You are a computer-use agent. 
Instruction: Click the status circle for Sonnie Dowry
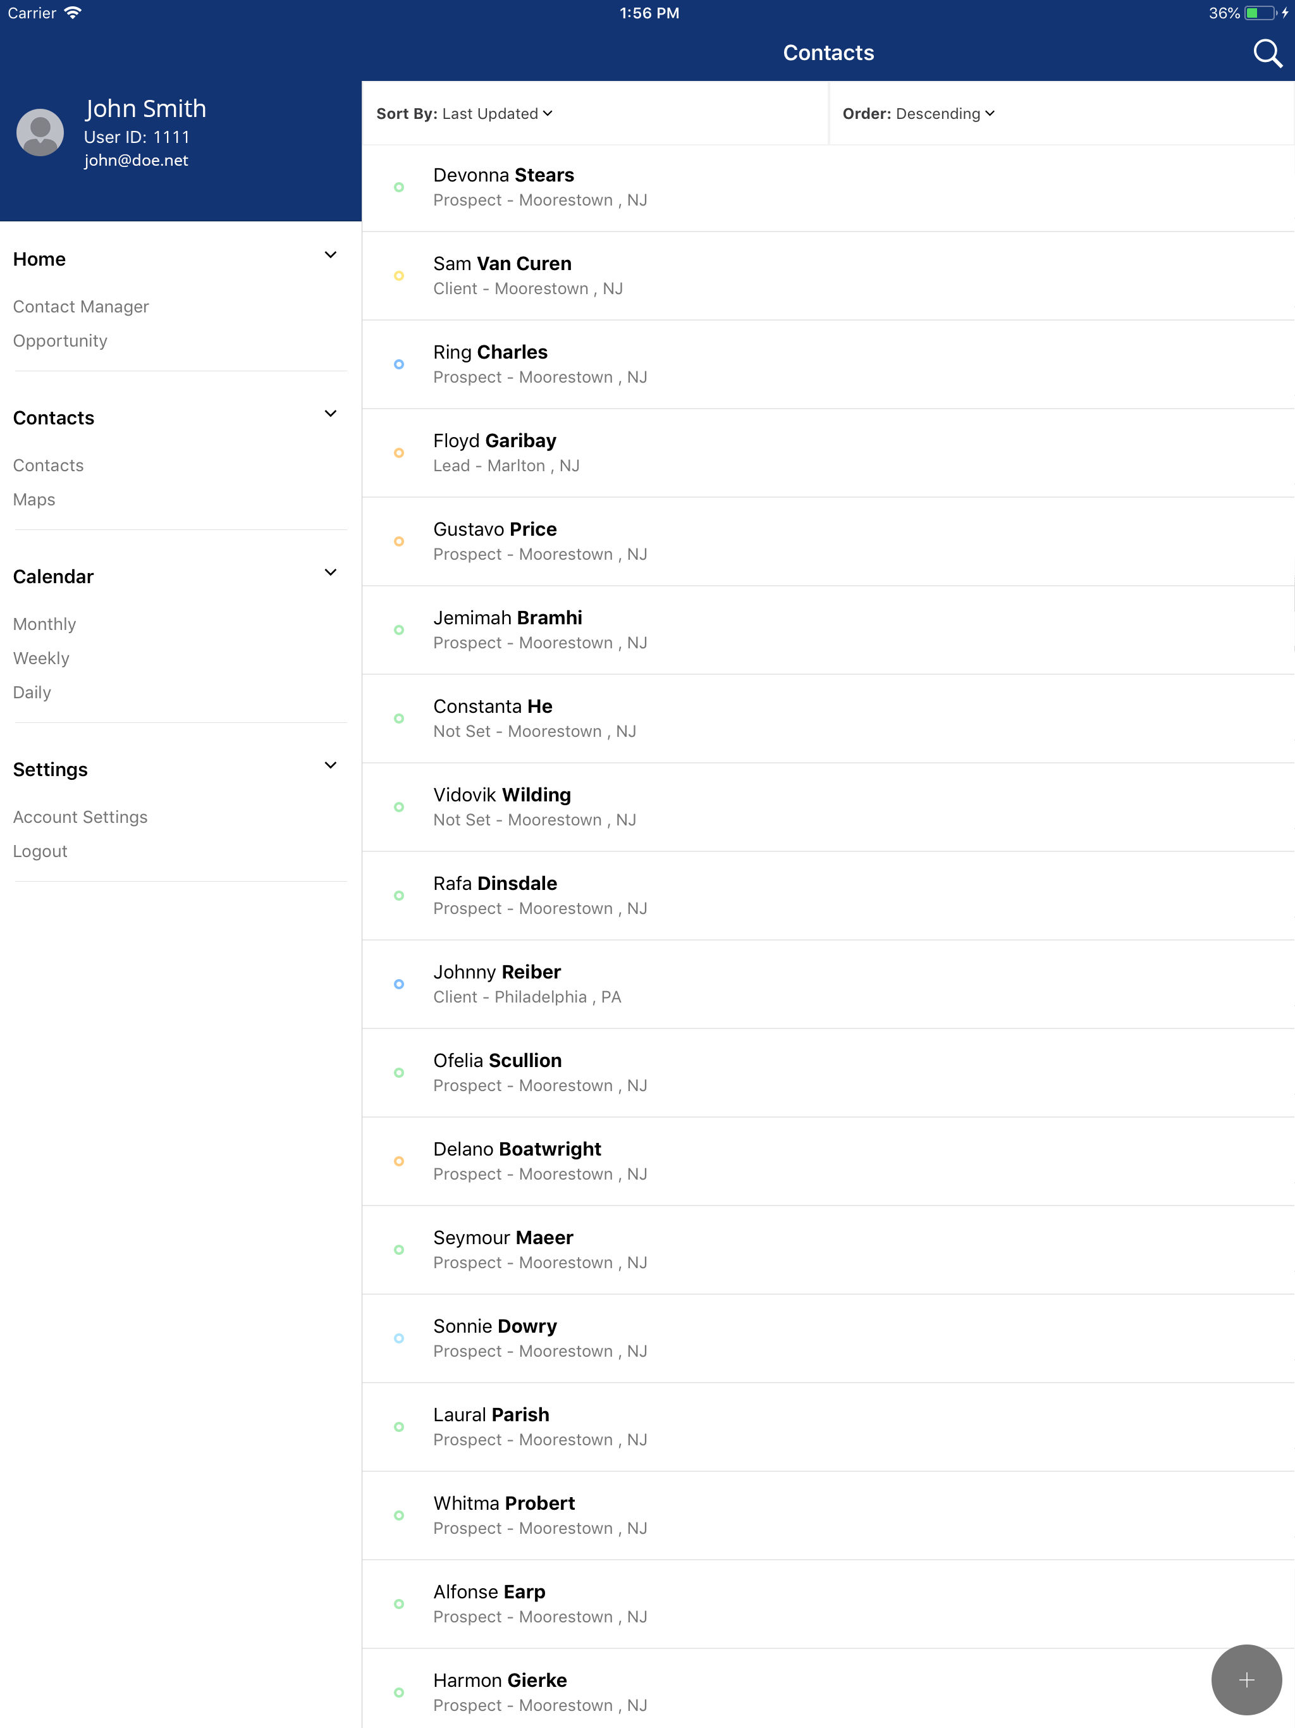(x=398, y=1338)
